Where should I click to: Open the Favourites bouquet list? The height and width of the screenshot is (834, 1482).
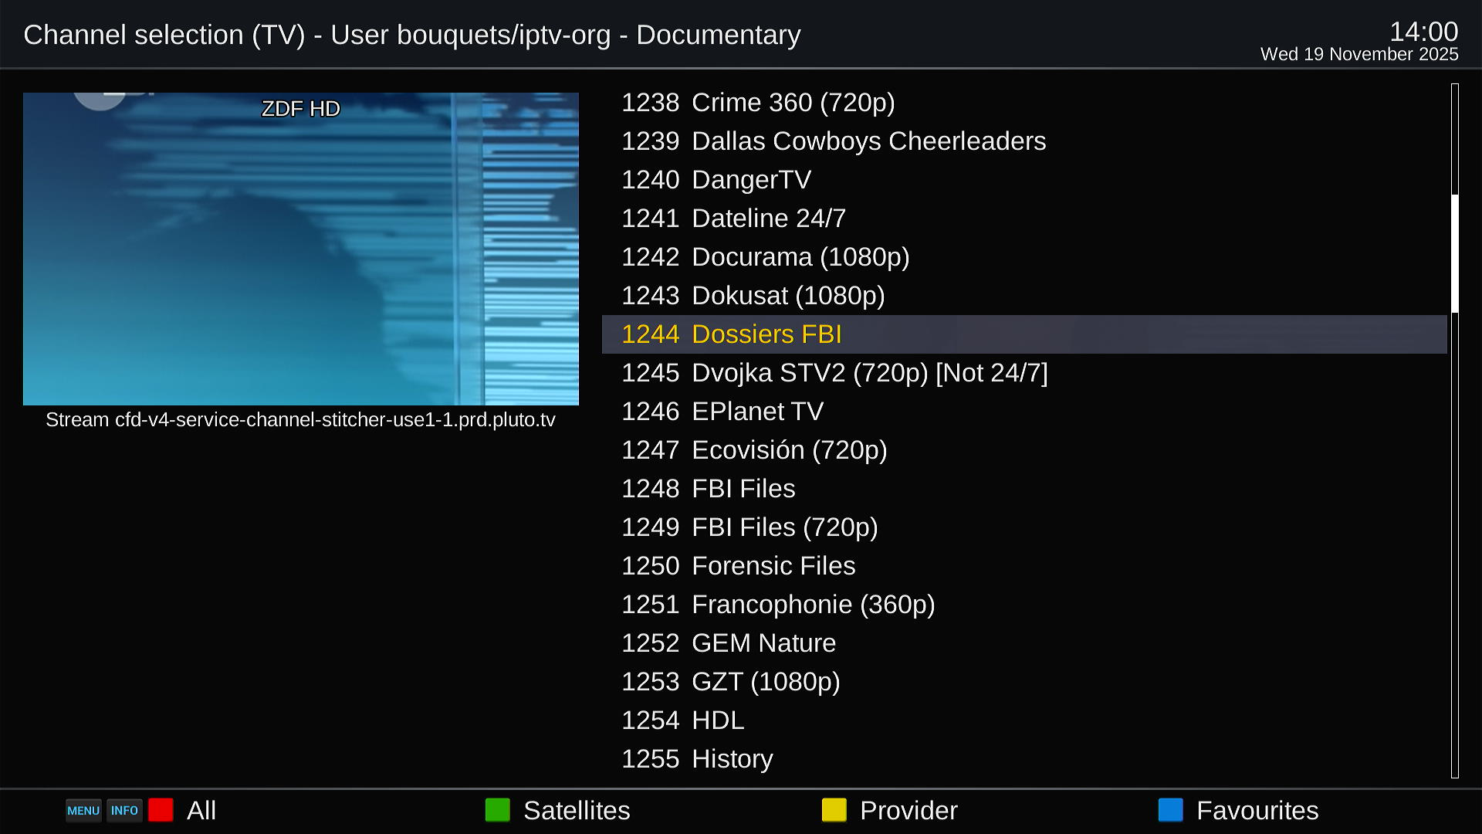[1257, 810]
